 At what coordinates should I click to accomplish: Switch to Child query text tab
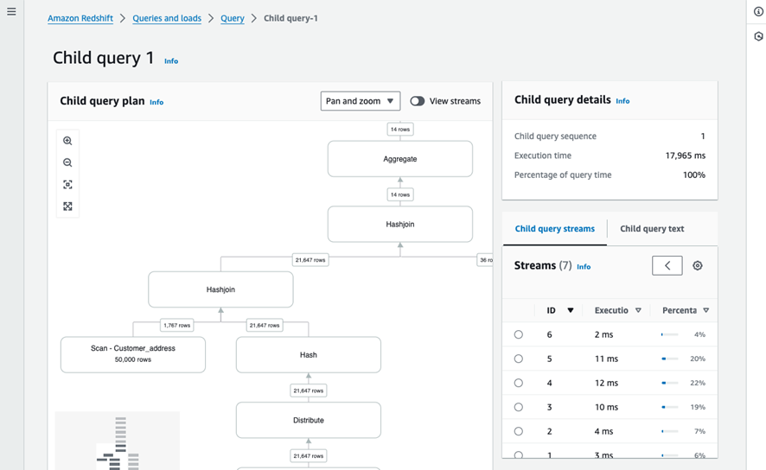click(652, 229)
